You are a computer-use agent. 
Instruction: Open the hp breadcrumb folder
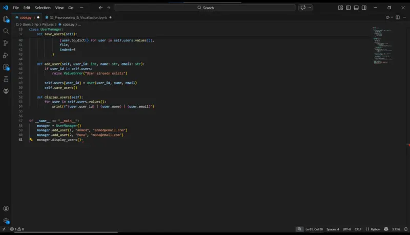[x=36, y=25]
